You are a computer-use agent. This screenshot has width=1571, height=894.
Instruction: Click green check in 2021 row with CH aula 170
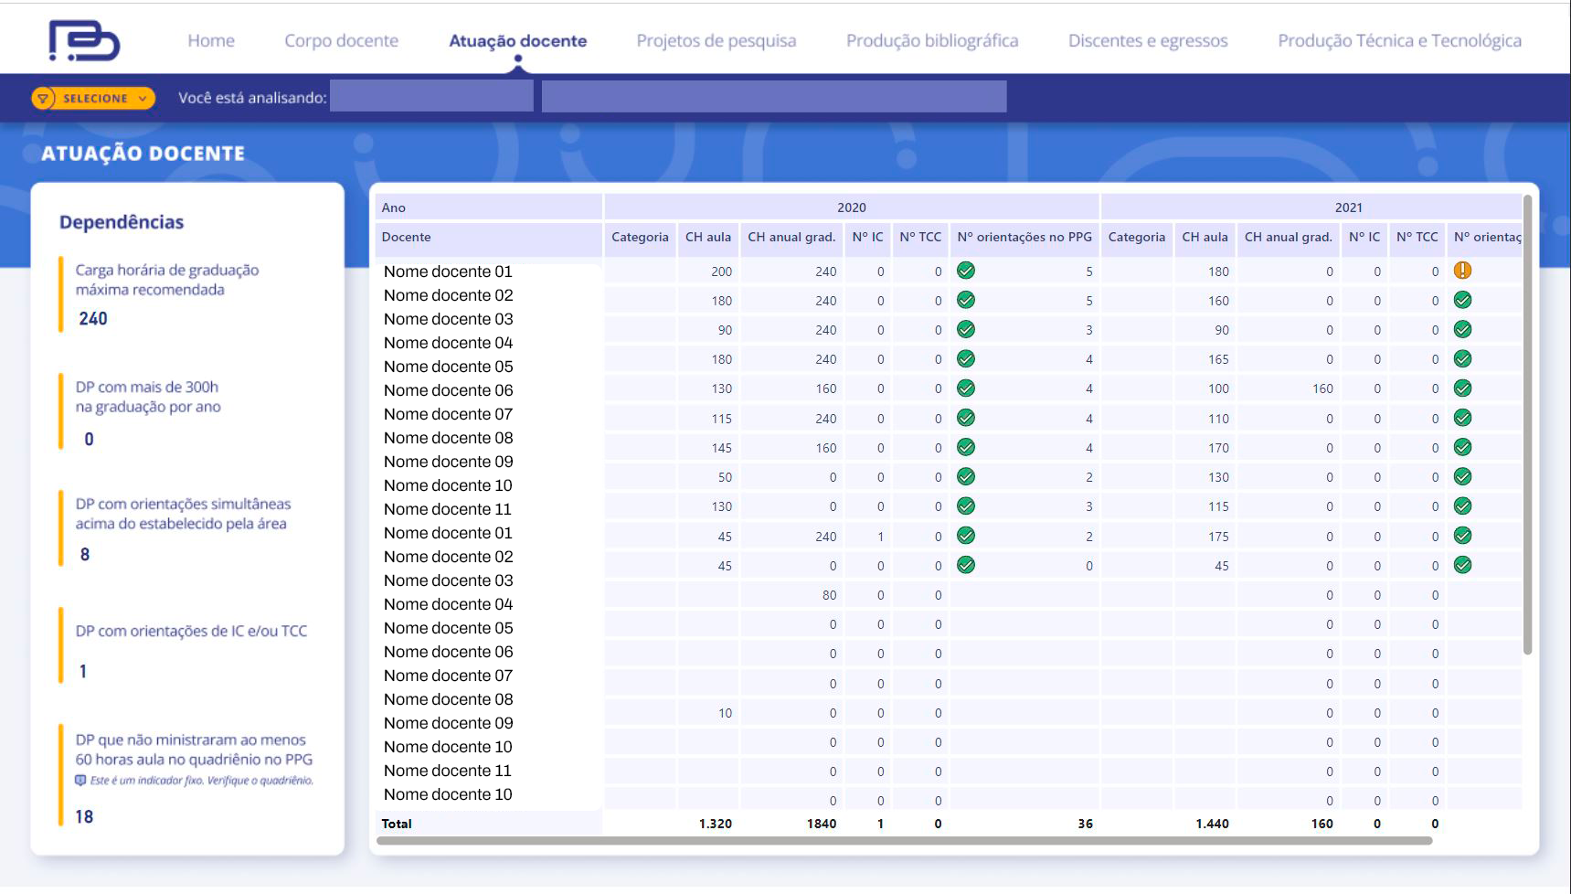(1462, 447)
